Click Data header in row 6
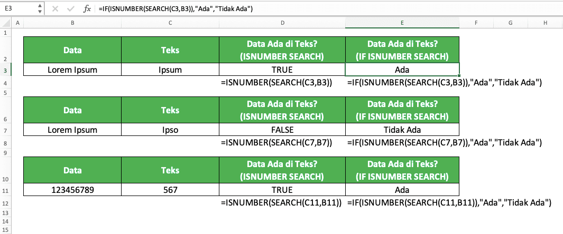 pos(72,110)
